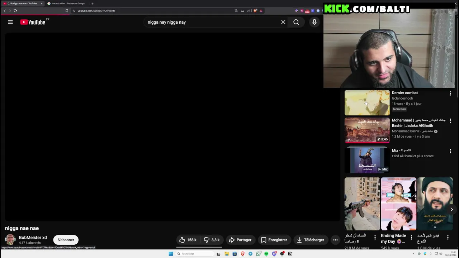Open Discord from the taskbar
459x258 pixels.
[x=274, y=254]
